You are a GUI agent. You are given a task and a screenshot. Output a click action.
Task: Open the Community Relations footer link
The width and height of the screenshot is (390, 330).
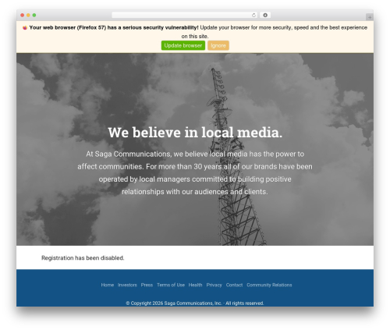coord(269,285)
